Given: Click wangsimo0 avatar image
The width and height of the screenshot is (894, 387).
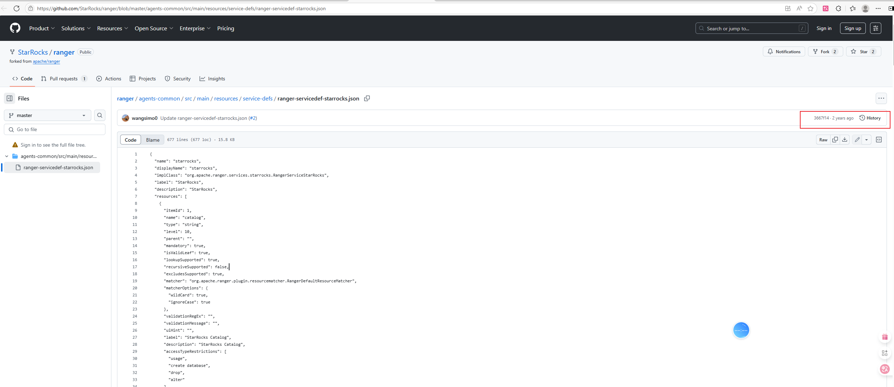Looking at the screenshot, I should pos(125,118).
